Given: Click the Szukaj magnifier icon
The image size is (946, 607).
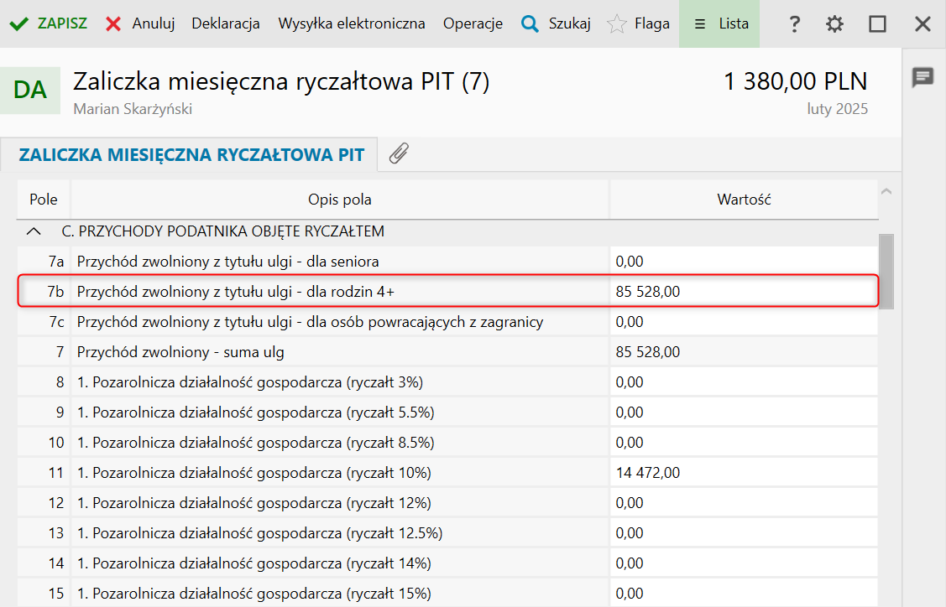Looking at the screenshot, I should 530,23.
